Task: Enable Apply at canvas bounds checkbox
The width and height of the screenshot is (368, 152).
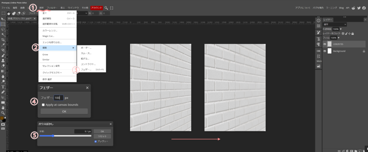Action: [43, 105]
